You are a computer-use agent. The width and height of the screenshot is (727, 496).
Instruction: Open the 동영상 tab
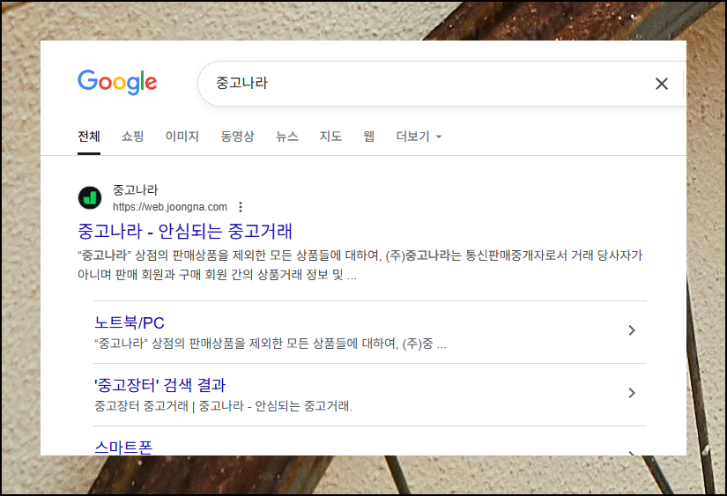[x=237, y=137]
